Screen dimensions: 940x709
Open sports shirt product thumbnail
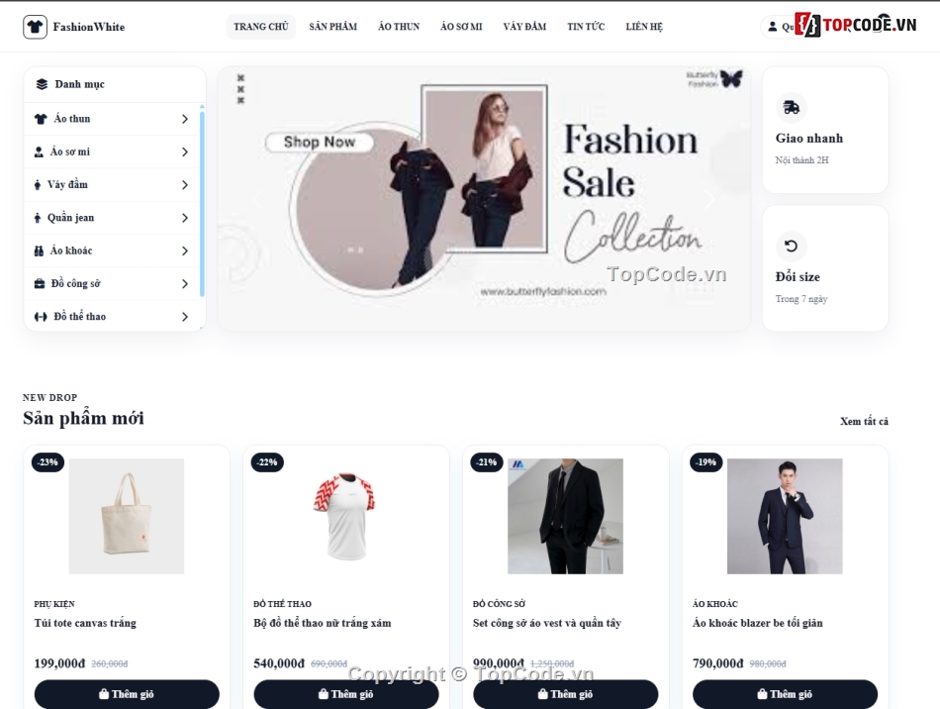346,517
